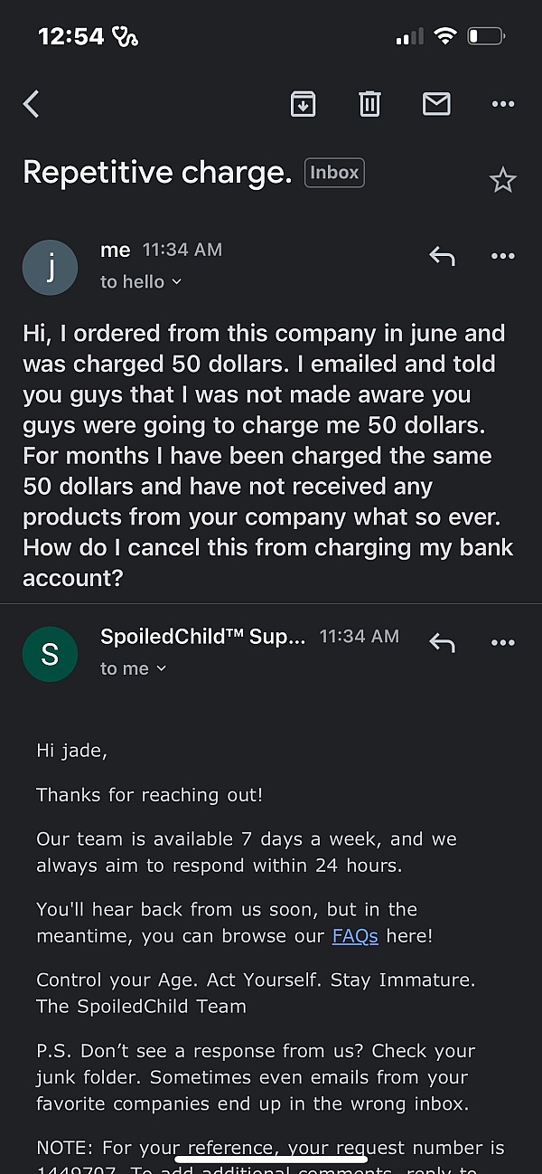
Task: Open more options for the whole conversation
Action: pos(503,103)
